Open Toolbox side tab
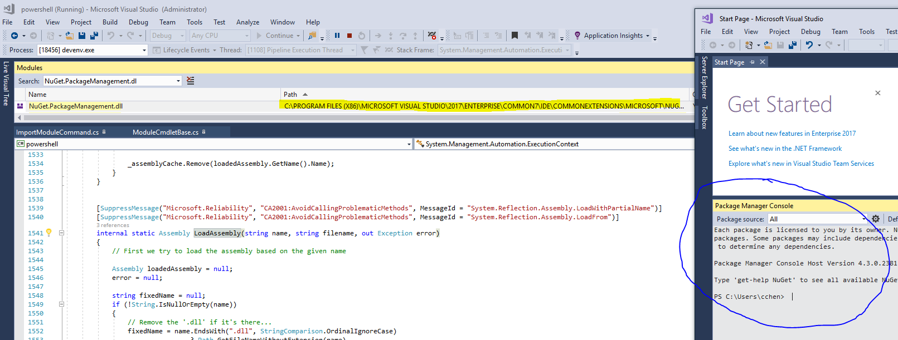The image size is (898, 340). (x=704, y=117)
